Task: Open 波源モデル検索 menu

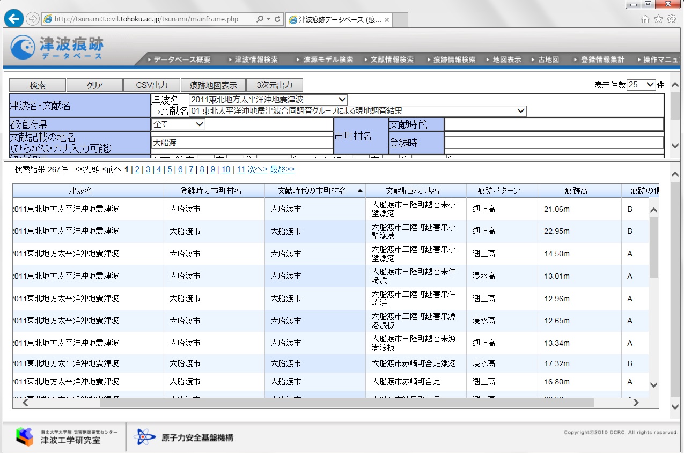Action: (325, 60)
